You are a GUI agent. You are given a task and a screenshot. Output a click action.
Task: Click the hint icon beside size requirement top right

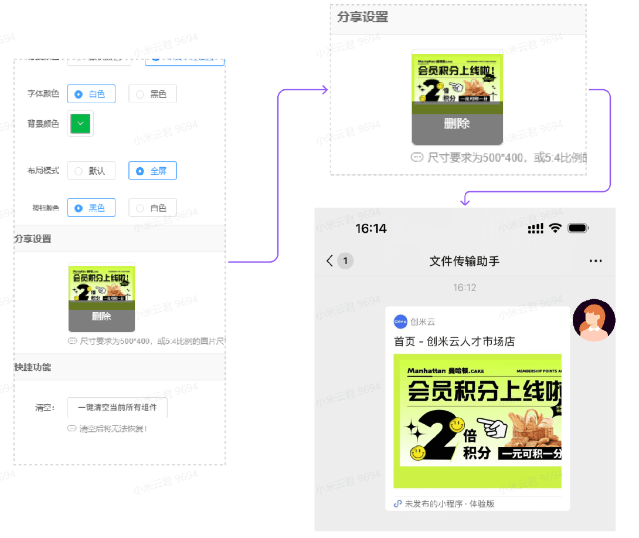pos(416,157)
